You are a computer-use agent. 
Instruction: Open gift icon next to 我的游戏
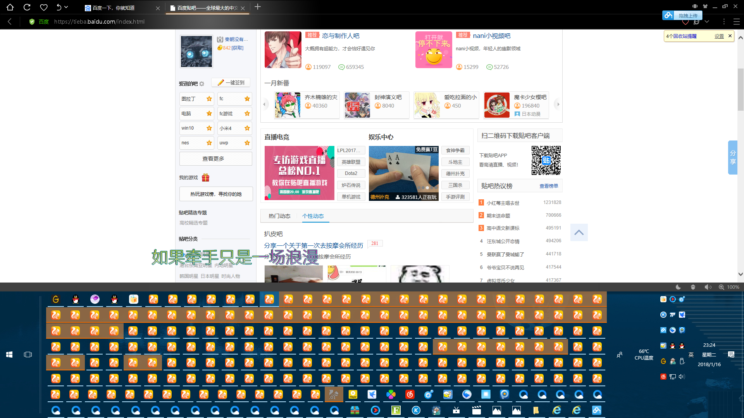pyautogui.click(x=205, y=178)
